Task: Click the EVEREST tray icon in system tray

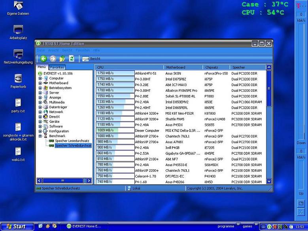Action: pyautogui.click(x=269, y=227)
